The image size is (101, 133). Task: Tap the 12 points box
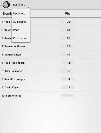click(x=67, y=46)
